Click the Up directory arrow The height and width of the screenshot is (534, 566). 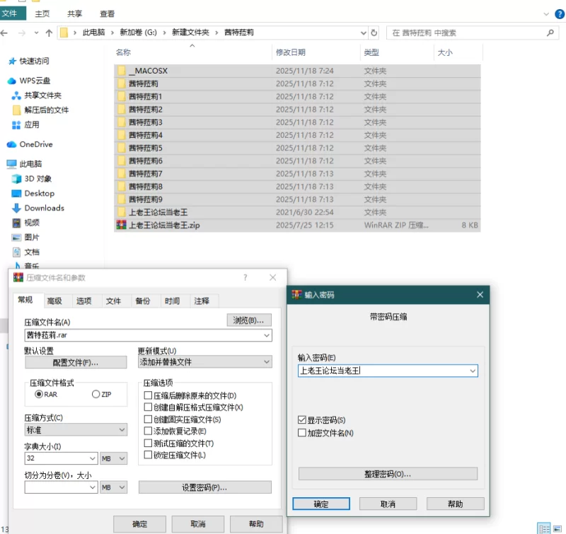tap(49, 33)
